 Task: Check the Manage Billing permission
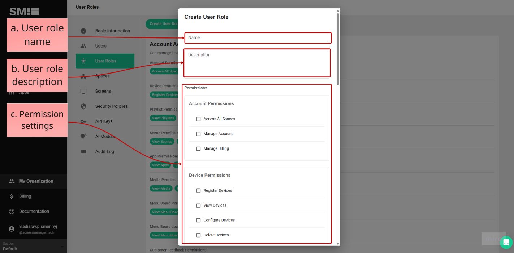pos(198,148)
